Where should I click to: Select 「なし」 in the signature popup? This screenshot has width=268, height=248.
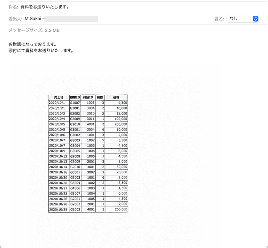point(234,19)
